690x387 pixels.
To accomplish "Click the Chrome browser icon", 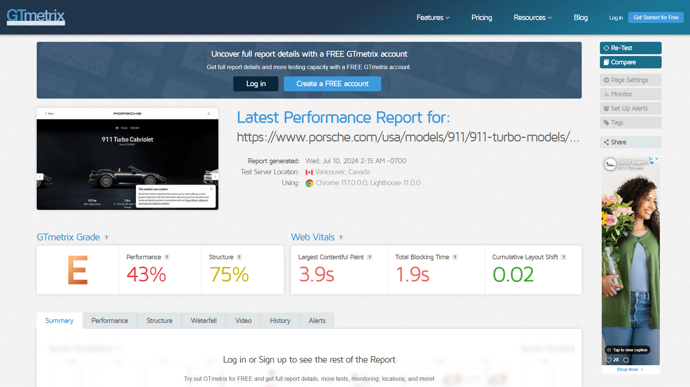I will coord(310,183).
